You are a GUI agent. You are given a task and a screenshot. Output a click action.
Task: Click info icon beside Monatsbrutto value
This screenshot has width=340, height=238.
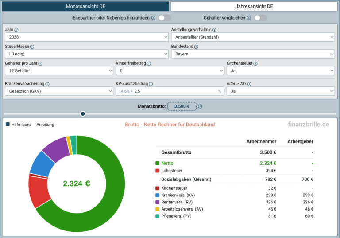[x=200, y=106]
